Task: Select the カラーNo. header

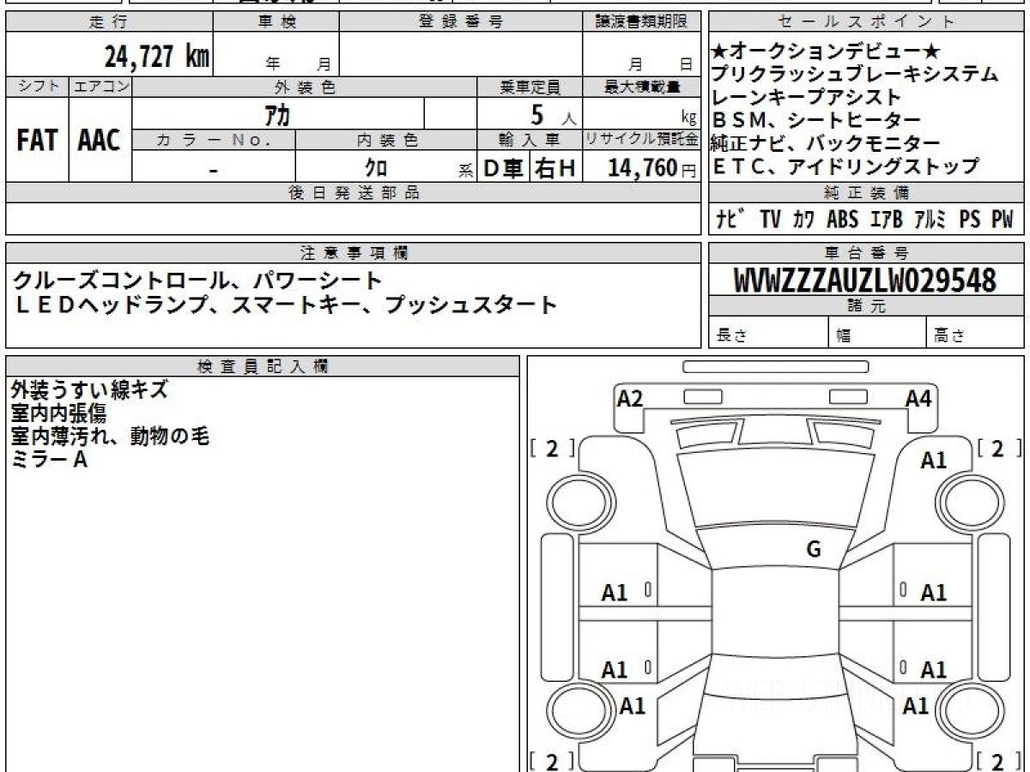Action: (x=214, y=140)
